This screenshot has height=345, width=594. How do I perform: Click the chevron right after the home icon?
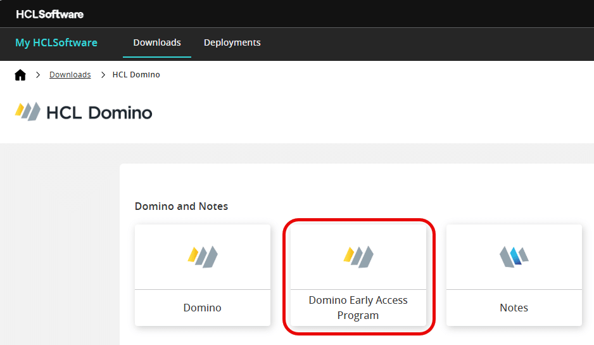pyautogui.click(x=38, y=75)
